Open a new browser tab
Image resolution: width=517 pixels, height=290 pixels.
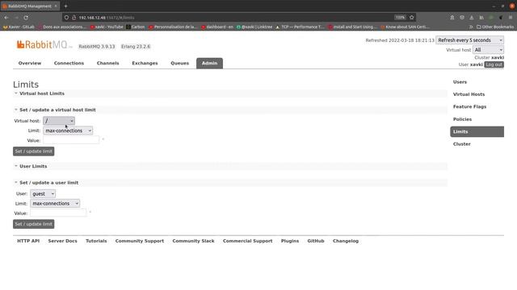tap(65, 6)
